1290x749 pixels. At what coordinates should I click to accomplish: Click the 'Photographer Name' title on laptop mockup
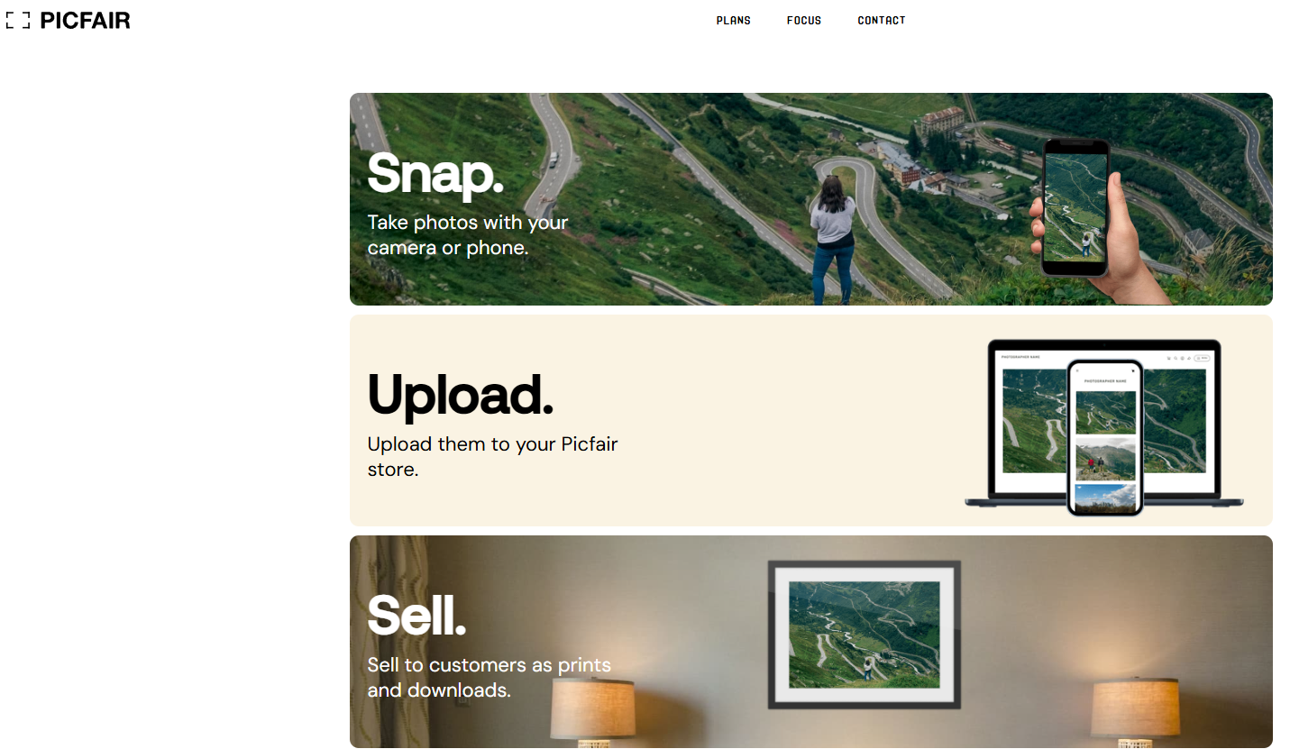[1020, 357]
